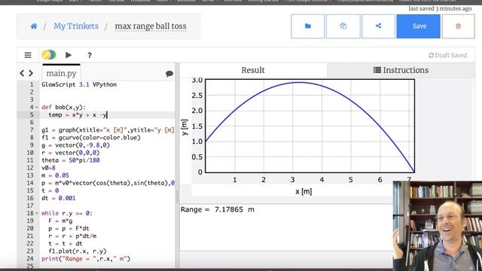
Task: Open help with the question mark icon
Action: pyautogui.click(x=90, y=55)
